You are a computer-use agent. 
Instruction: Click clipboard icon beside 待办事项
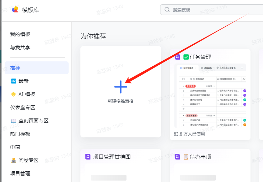[x=186, y=157]
